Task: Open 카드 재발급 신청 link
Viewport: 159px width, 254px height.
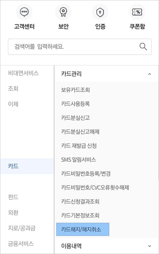Action: (x=79, y=145)
